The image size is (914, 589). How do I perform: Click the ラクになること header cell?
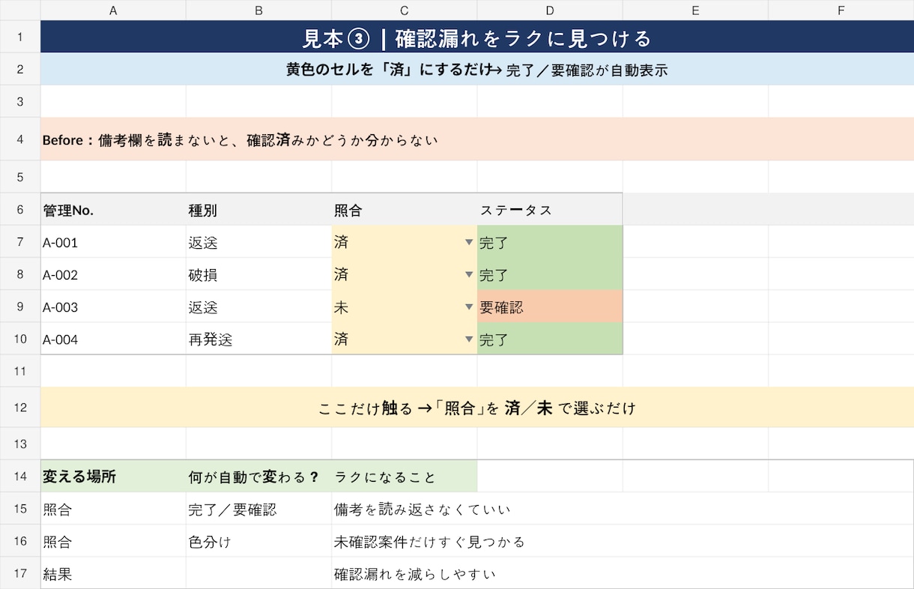pos(405,477)
